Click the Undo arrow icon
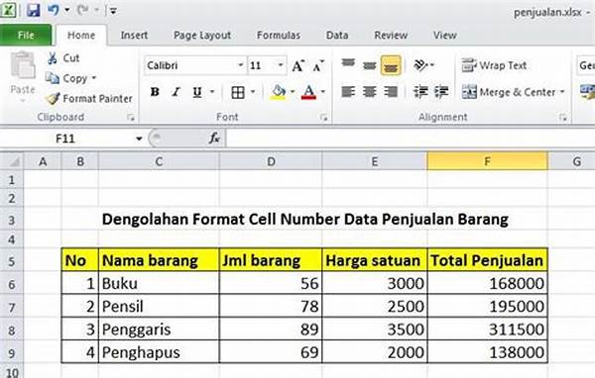Image resolution: width=595 pixels, height=378 pixels. [x=54, y=10]
